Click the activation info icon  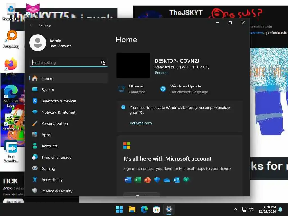click(x=123, y=107)
